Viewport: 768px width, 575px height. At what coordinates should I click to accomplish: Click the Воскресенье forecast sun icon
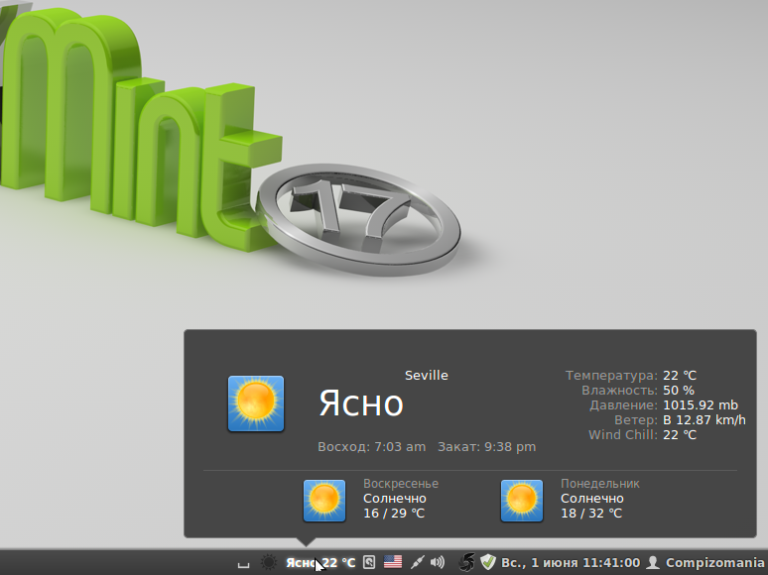(x=324, y=501)
